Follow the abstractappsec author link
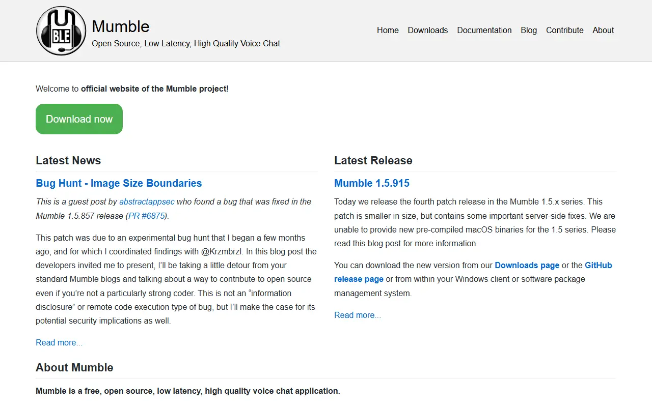652x407 pixels. (x=147, y=202)
